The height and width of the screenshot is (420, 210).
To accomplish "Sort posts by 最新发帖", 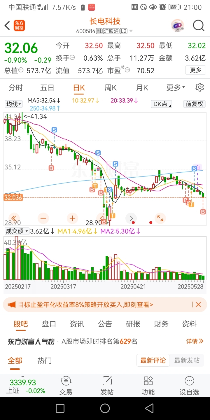I will tap(187, 360).
